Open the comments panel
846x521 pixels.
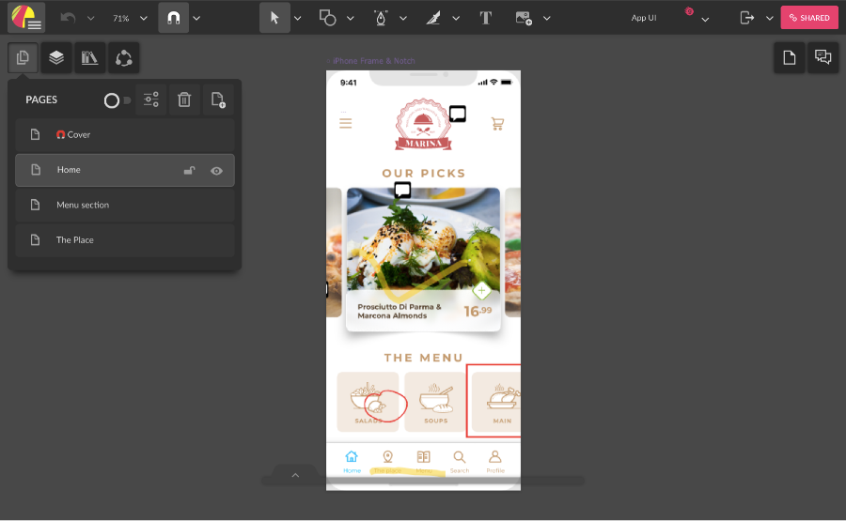pyautogui.click(x=822, y=58)
